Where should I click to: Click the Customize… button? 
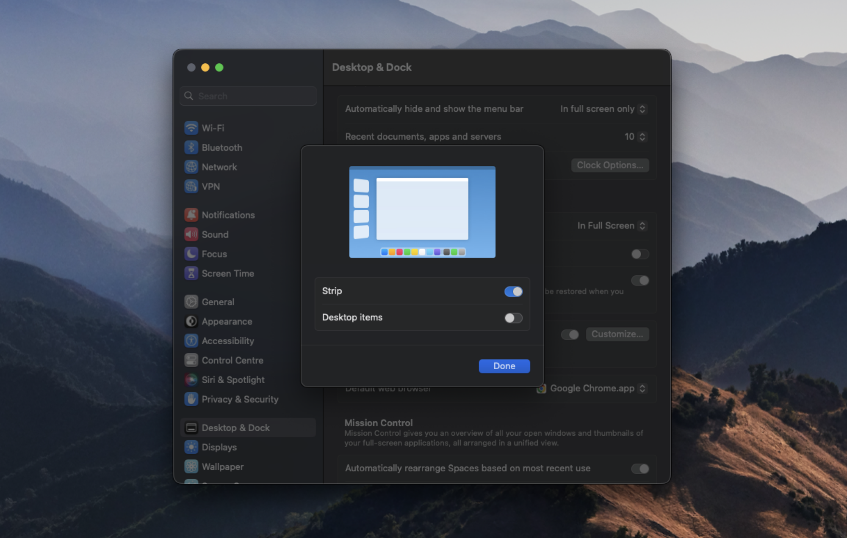[x=617, y=334]
